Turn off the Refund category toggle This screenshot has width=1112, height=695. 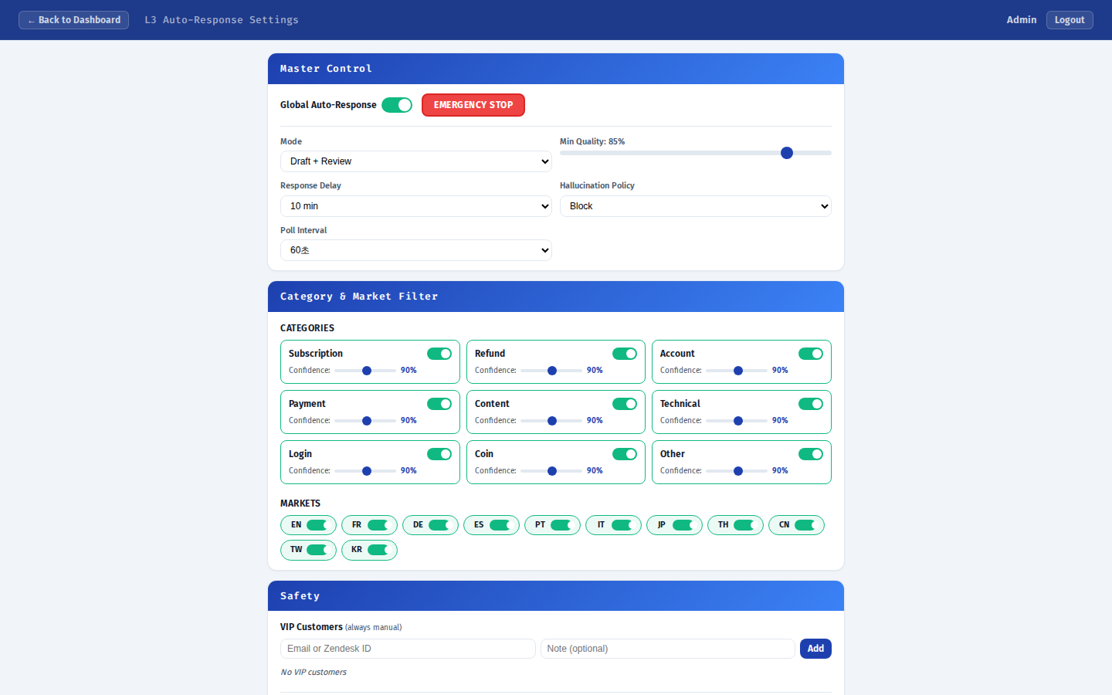[625, 354]
